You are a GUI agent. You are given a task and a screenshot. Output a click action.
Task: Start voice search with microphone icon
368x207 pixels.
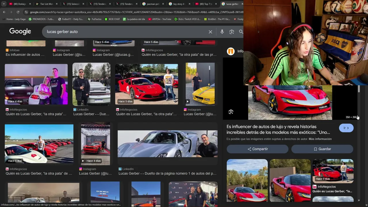click(x=222, y=32)
